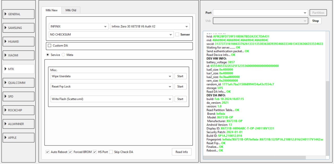The width and height of the screenshot is (334, 164).
Task: Start the Wipe Userdata operation
Action: point(180,76)
